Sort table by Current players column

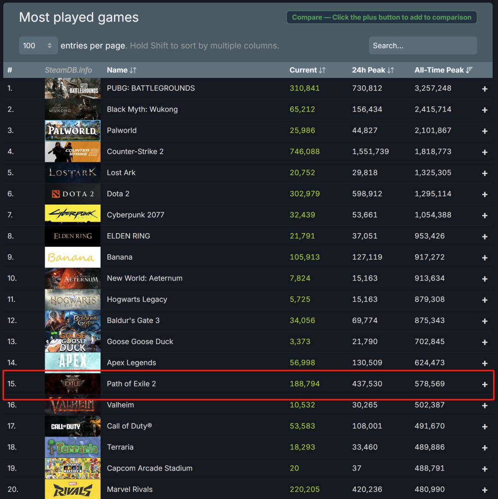coord(307,70)
